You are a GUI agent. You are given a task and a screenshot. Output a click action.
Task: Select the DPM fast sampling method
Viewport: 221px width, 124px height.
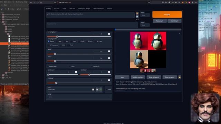click(x=98, y=41)
